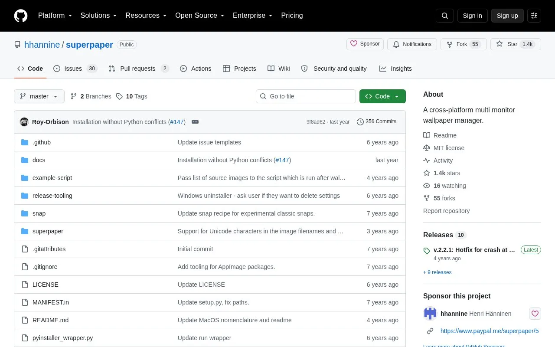The width and height of the screenshot is (555, 347).
Task: Switch to the Pull requests tab
Action: [x=138, y=69]
